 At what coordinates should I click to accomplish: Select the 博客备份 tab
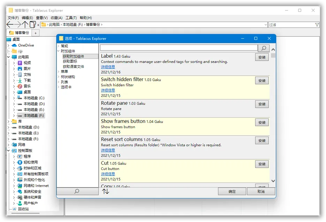(19, 33)
